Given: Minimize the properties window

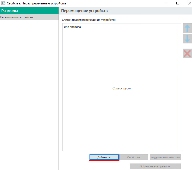Looking at the screenshot, I should 166,3.
